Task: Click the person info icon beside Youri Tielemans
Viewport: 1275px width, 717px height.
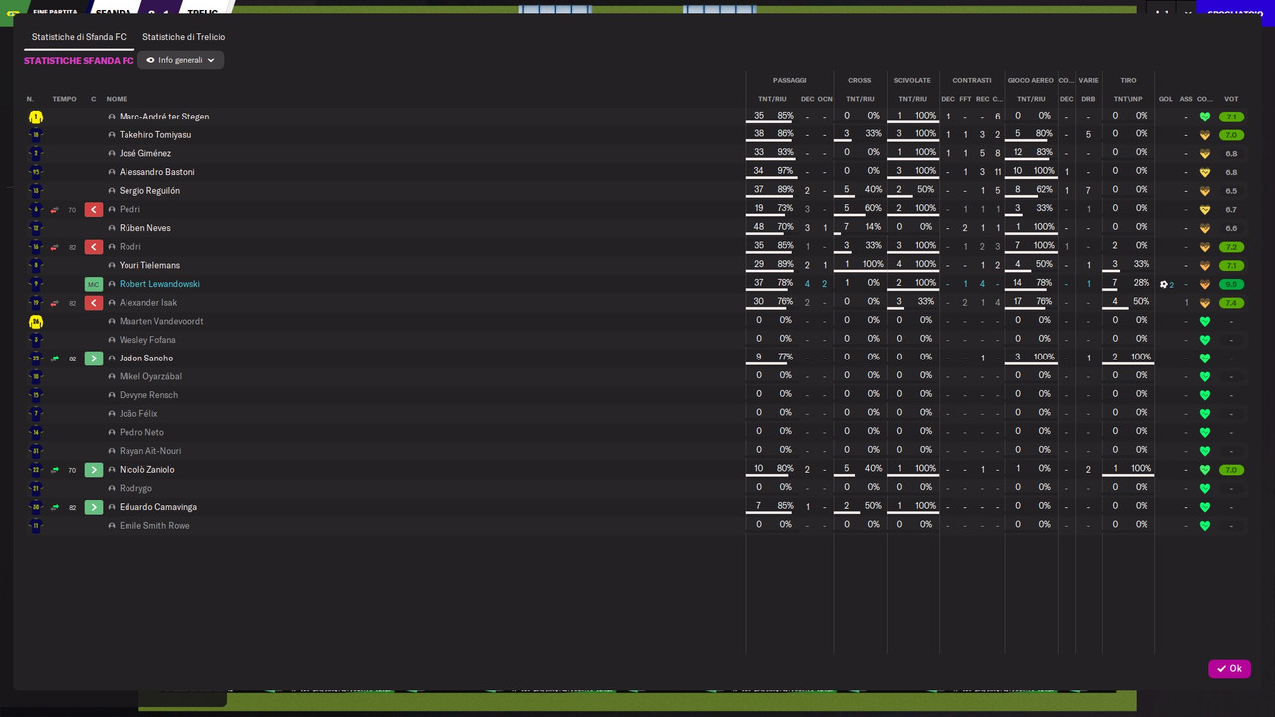Action: click(x=112, y=266)
